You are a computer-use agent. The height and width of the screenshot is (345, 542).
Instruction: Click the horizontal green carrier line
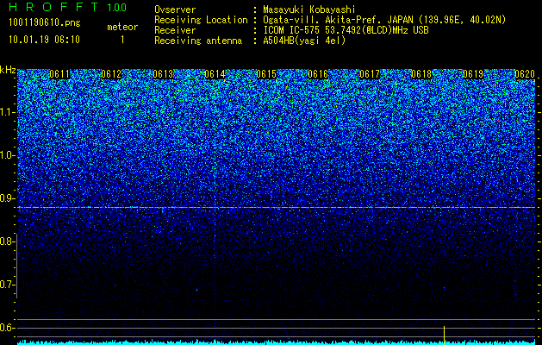[277, 207]
